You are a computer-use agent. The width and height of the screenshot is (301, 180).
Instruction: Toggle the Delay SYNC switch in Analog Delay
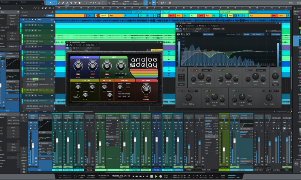coord(78,74)
